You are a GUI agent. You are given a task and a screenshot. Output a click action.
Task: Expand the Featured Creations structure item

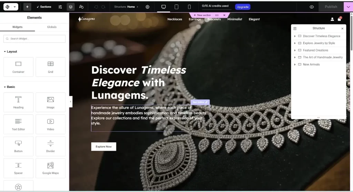coord(295,50)
